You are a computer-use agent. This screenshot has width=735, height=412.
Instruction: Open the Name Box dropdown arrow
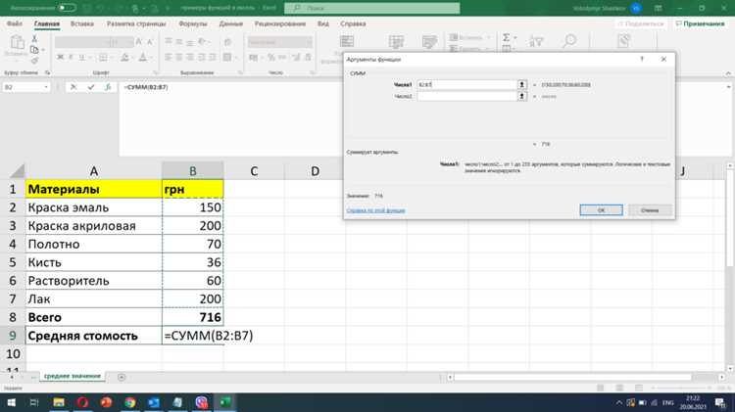coord(46,87)
